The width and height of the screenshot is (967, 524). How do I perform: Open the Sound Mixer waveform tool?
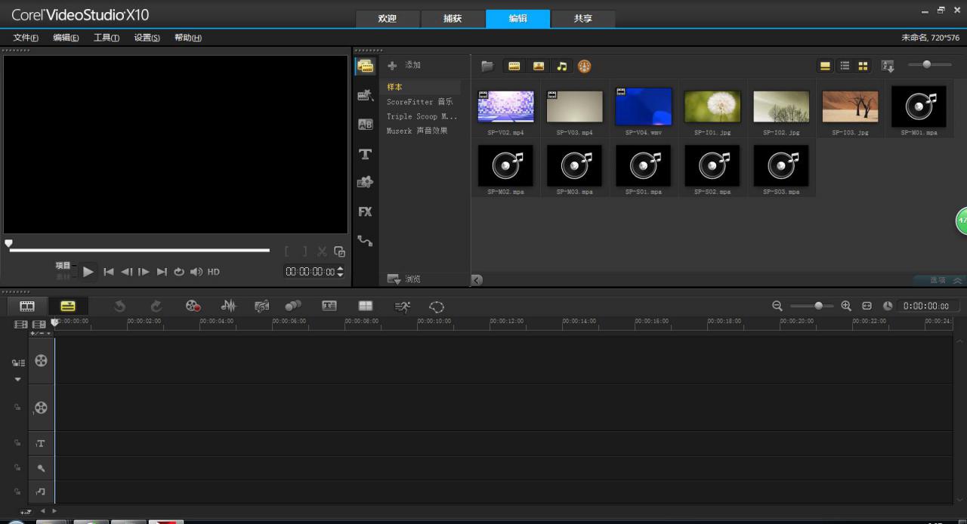[x=228, y=306]
